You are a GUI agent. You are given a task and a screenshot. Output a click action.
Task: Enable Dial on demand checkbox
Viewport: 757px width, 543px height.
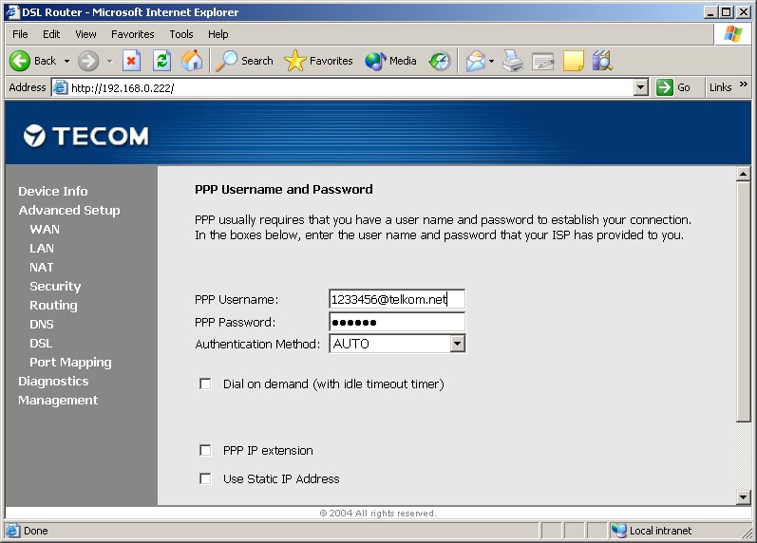click(205, 384)
